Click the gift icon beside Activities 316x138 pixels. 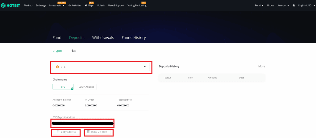click(69, 6)
